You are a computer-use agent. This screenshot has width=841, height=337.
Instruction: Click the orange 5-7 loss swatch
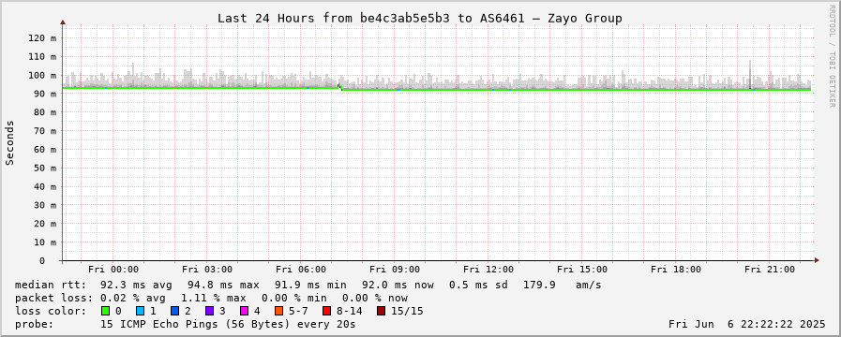[x=278, y=311]
